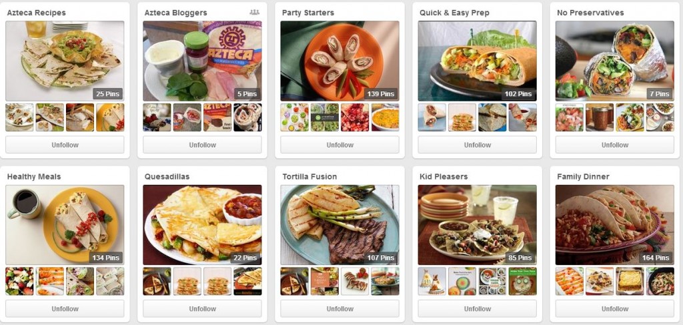Open second small thumbnail under No Preservatives
683x325 pixels.
(600, 117)
